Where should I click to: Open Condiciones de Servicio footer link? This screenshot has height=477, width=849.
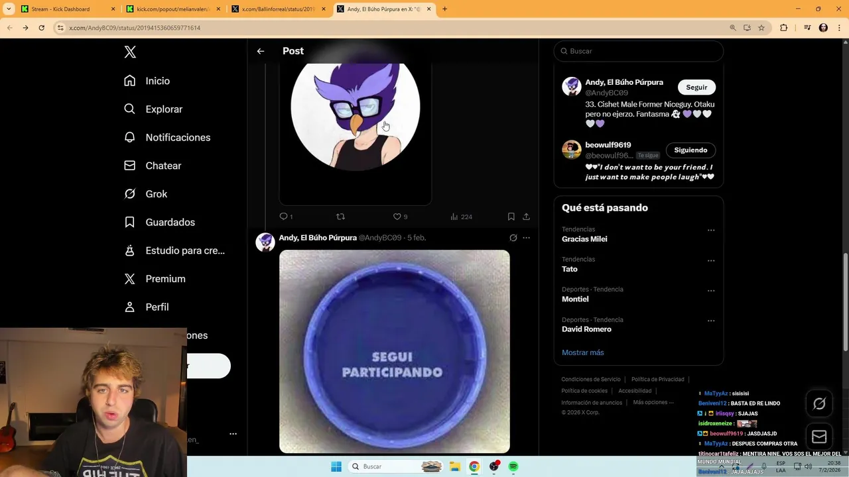point(591,380)
